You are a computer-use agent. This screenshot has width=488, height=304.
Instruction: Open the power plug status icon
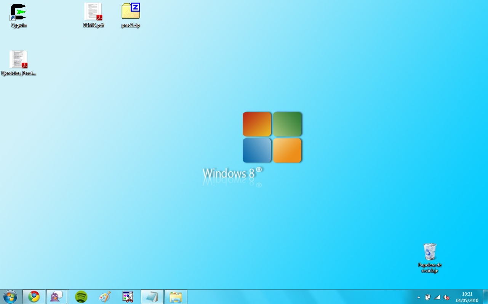click(427, 297)
